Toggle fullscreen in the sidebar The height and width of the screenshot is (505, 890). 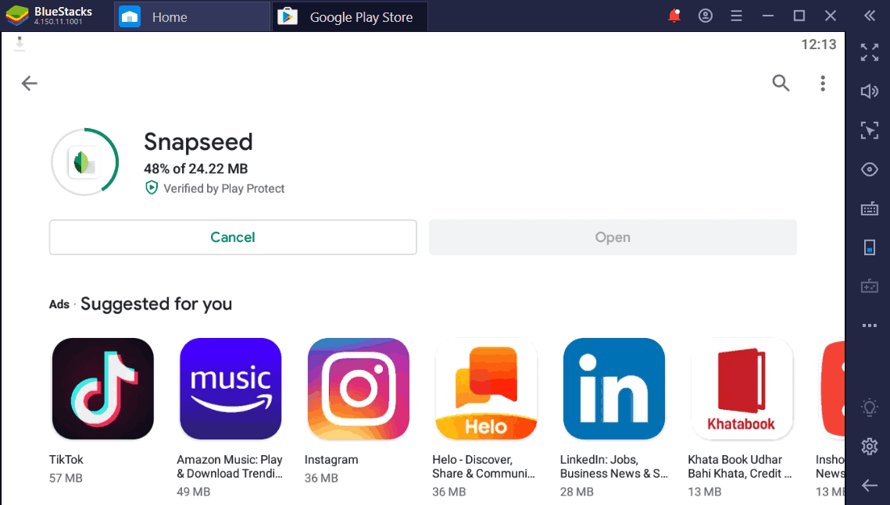click(870, 52)
